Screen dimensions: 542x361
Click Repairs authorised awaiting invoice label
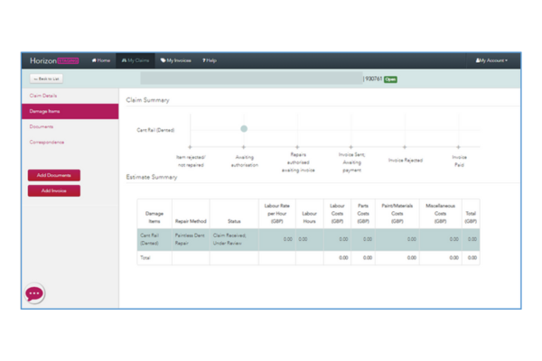pos(298,162)
